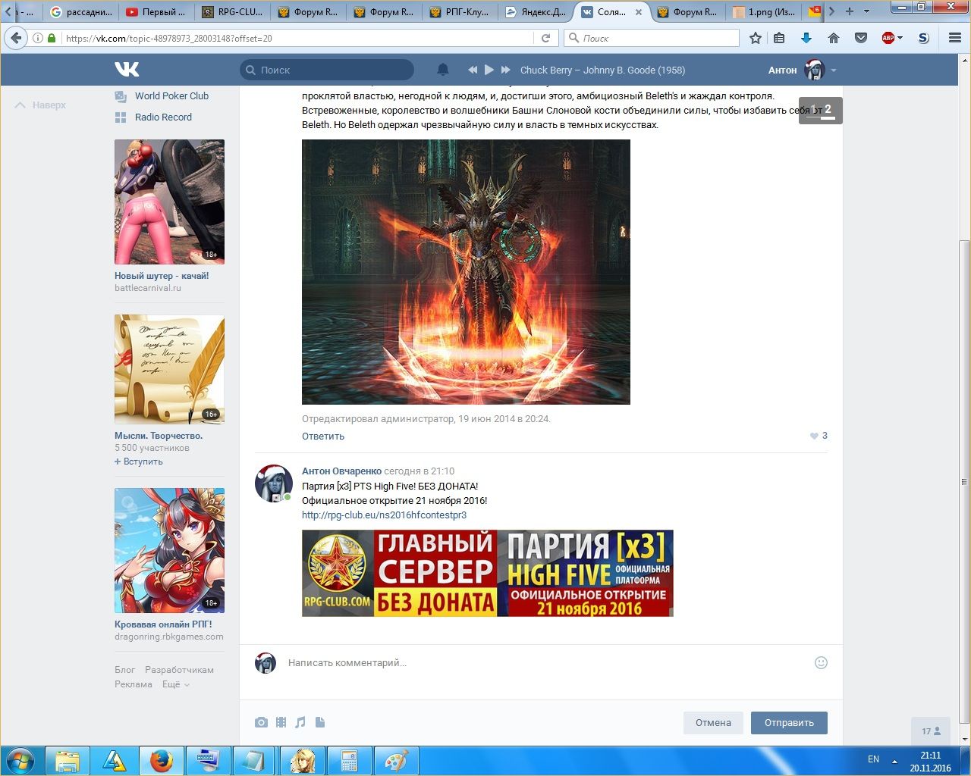The width and height of the screenshot is (971, 776).
Task: Switch input language via EN indicator
Action: point(874,759)
